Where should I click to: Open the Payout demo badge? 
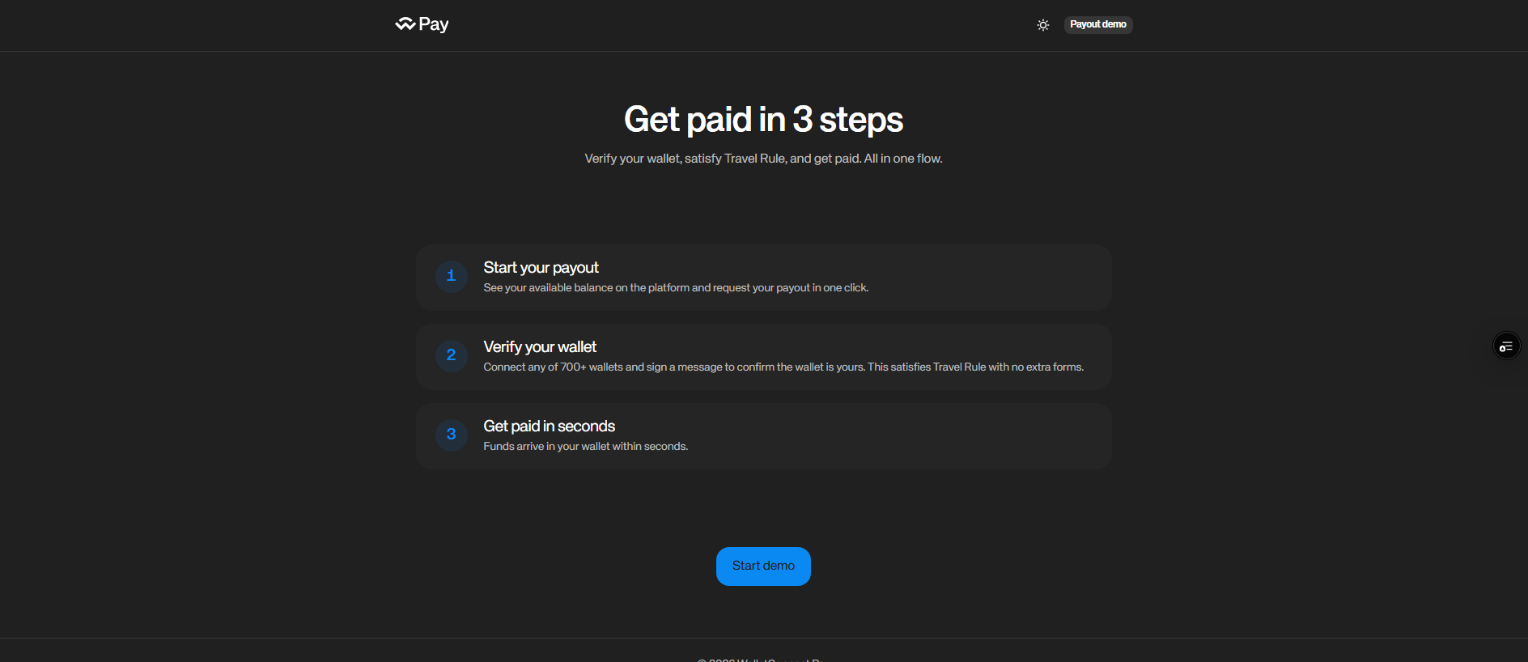[x=1098, y=24]
